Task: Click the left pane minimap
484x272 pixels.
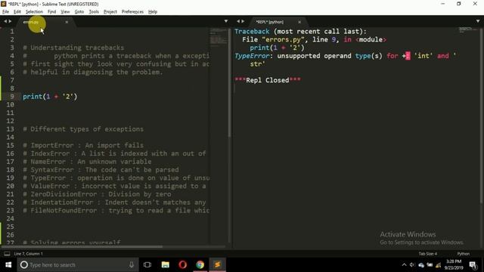Action: [x=219, y=36]
